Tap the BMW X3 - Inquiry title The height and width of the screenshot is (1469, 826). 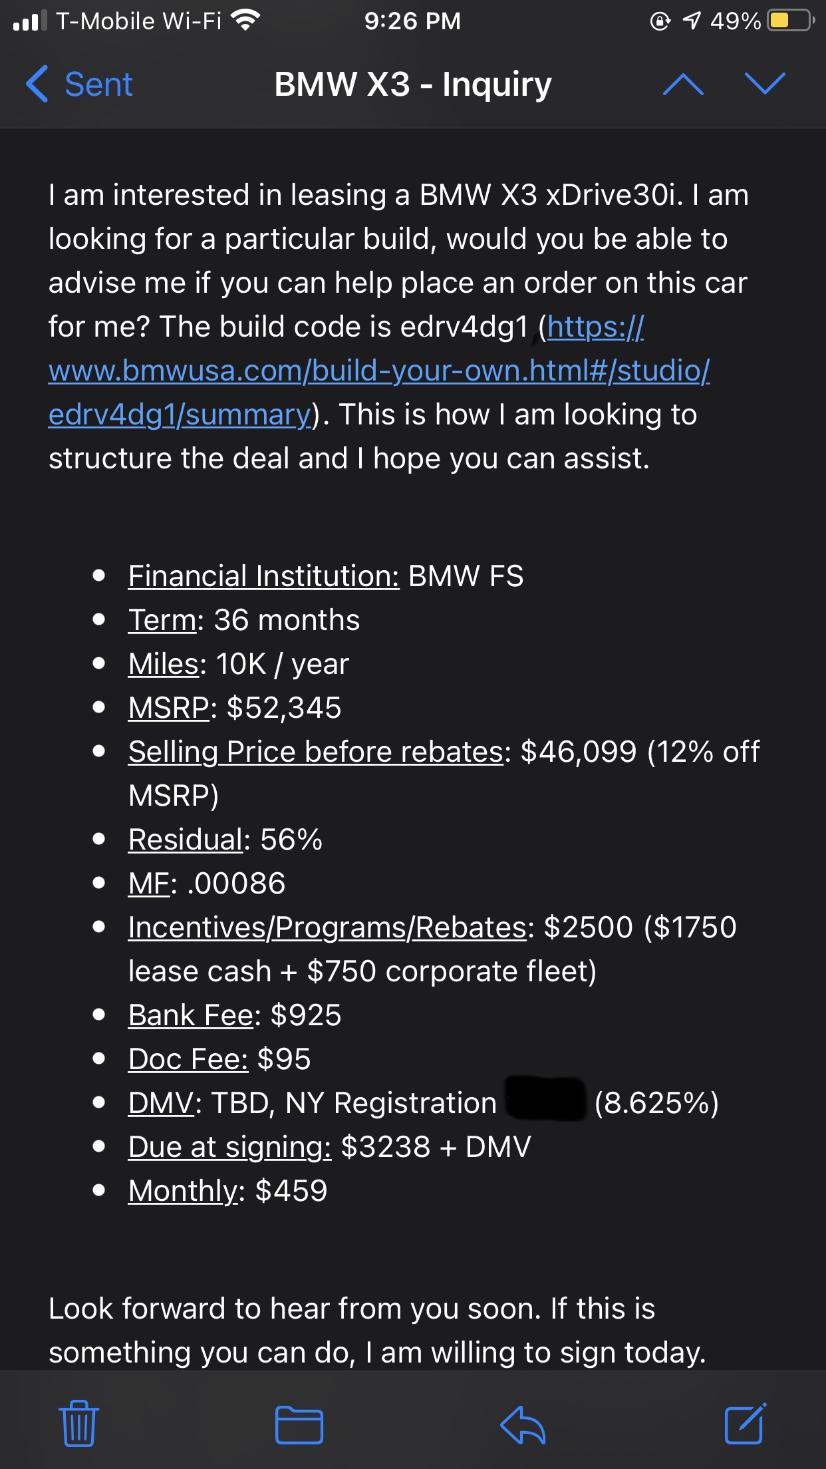click(413, 84)
